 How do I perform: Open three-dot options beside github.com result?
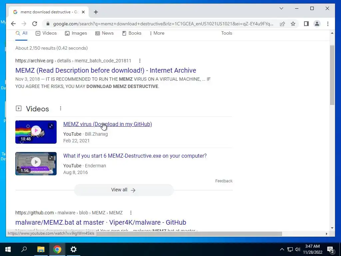click(131, 213)
